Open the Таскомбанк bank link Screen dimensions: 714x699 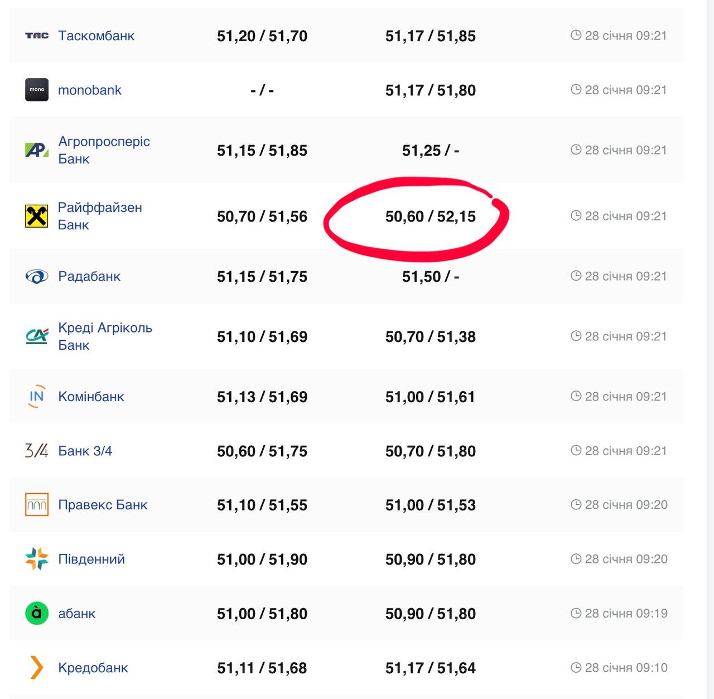[96, 36]
